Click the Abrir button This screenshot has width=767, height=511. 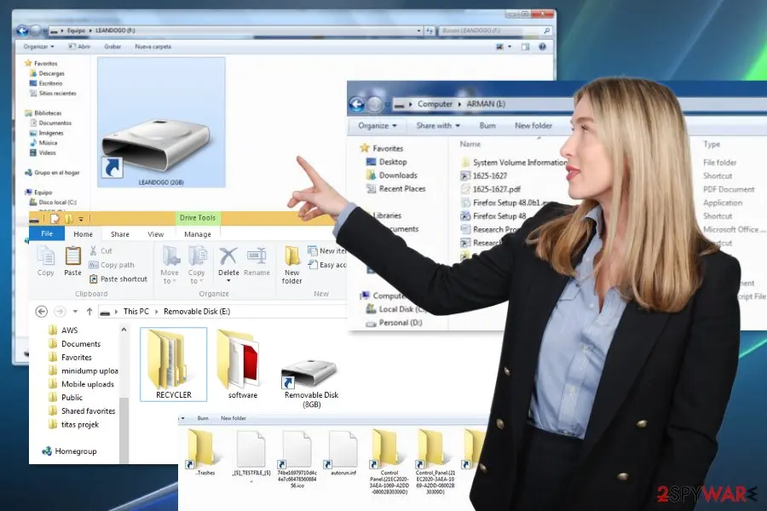[79, 47]
